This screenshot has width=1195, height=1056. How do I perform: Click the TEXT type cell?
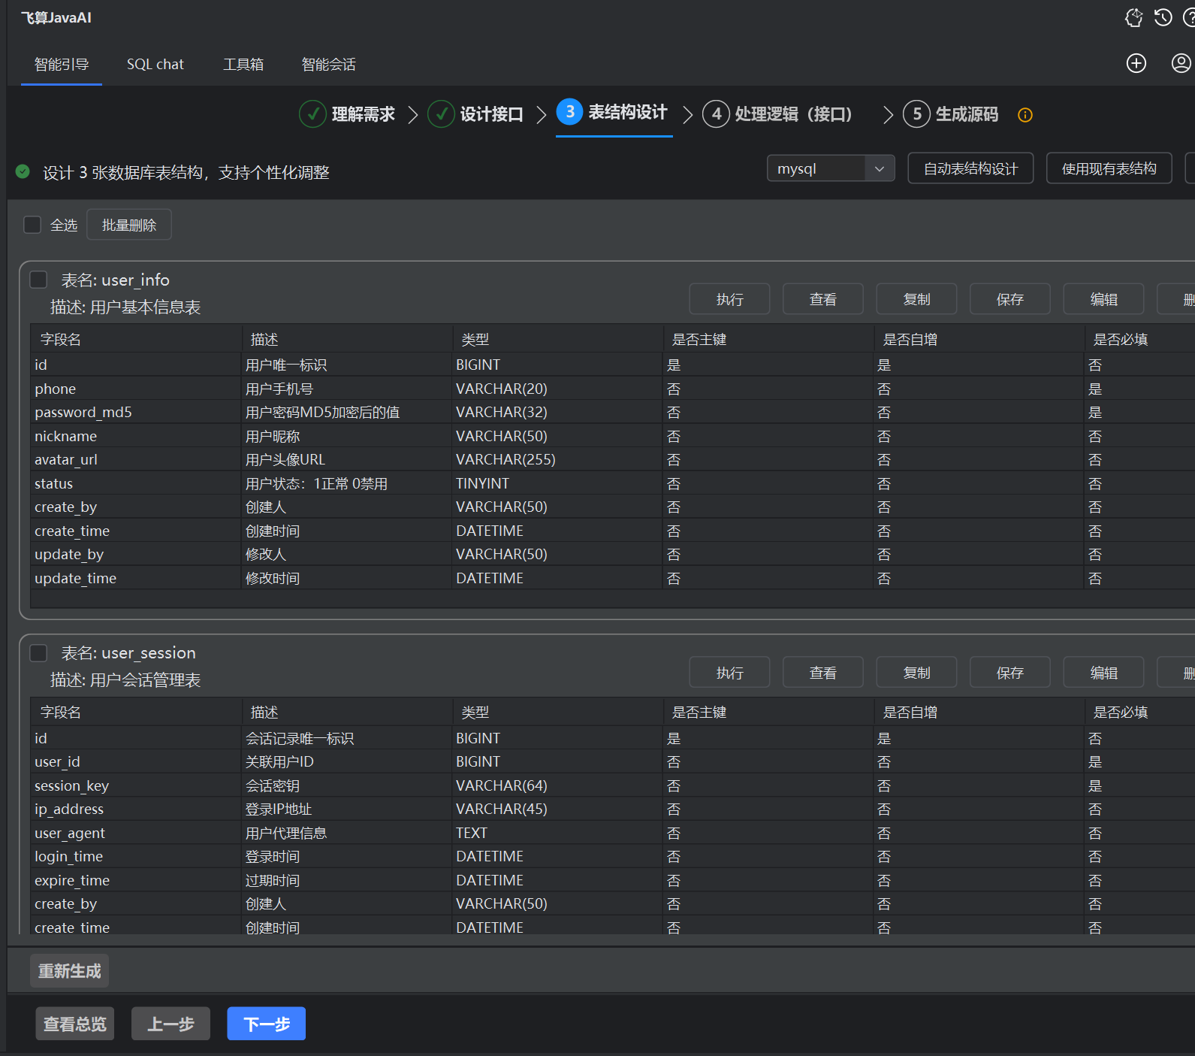[x=557, y=833]
